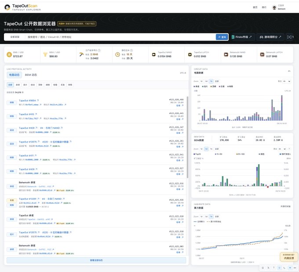The image size is (299, 272).
Task: Toggle the 51–100 legend swatch
Action: pyautogui.click(x=237, y=154)
